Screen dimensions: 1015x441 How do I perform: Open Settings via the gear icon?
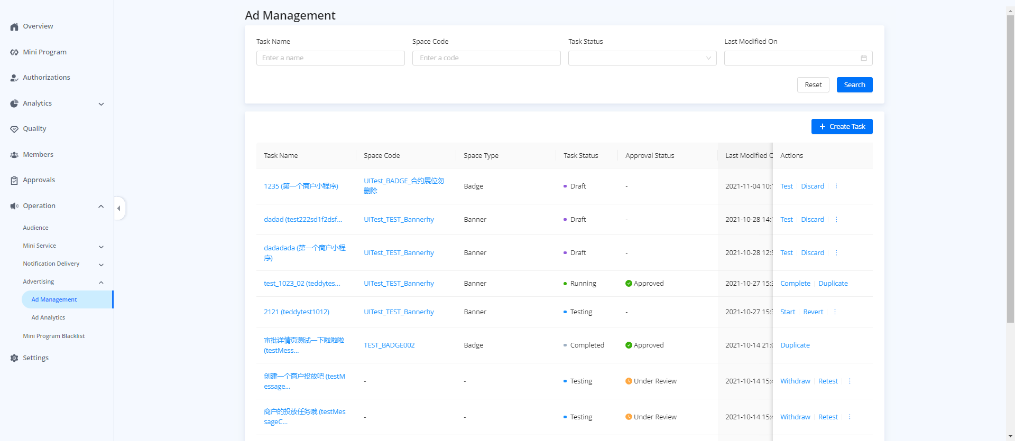[14, 358]
